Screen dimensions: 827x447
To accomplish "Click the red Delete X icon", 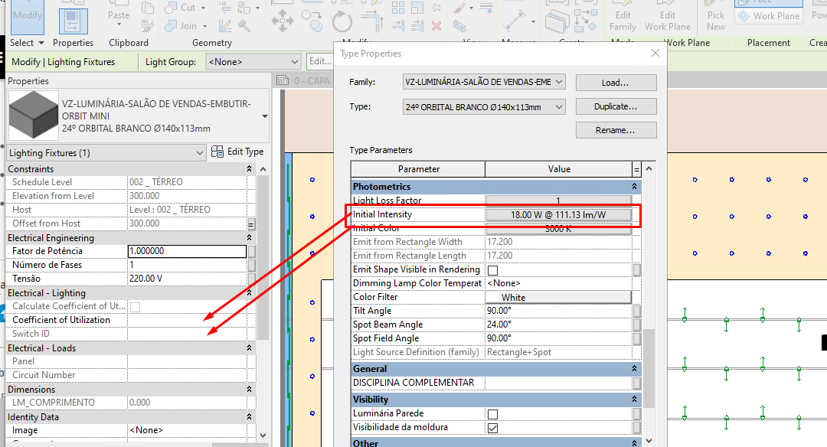I will click(436, 25).
